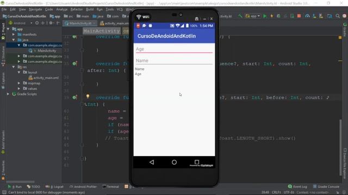Collapse the java folder

14,40
